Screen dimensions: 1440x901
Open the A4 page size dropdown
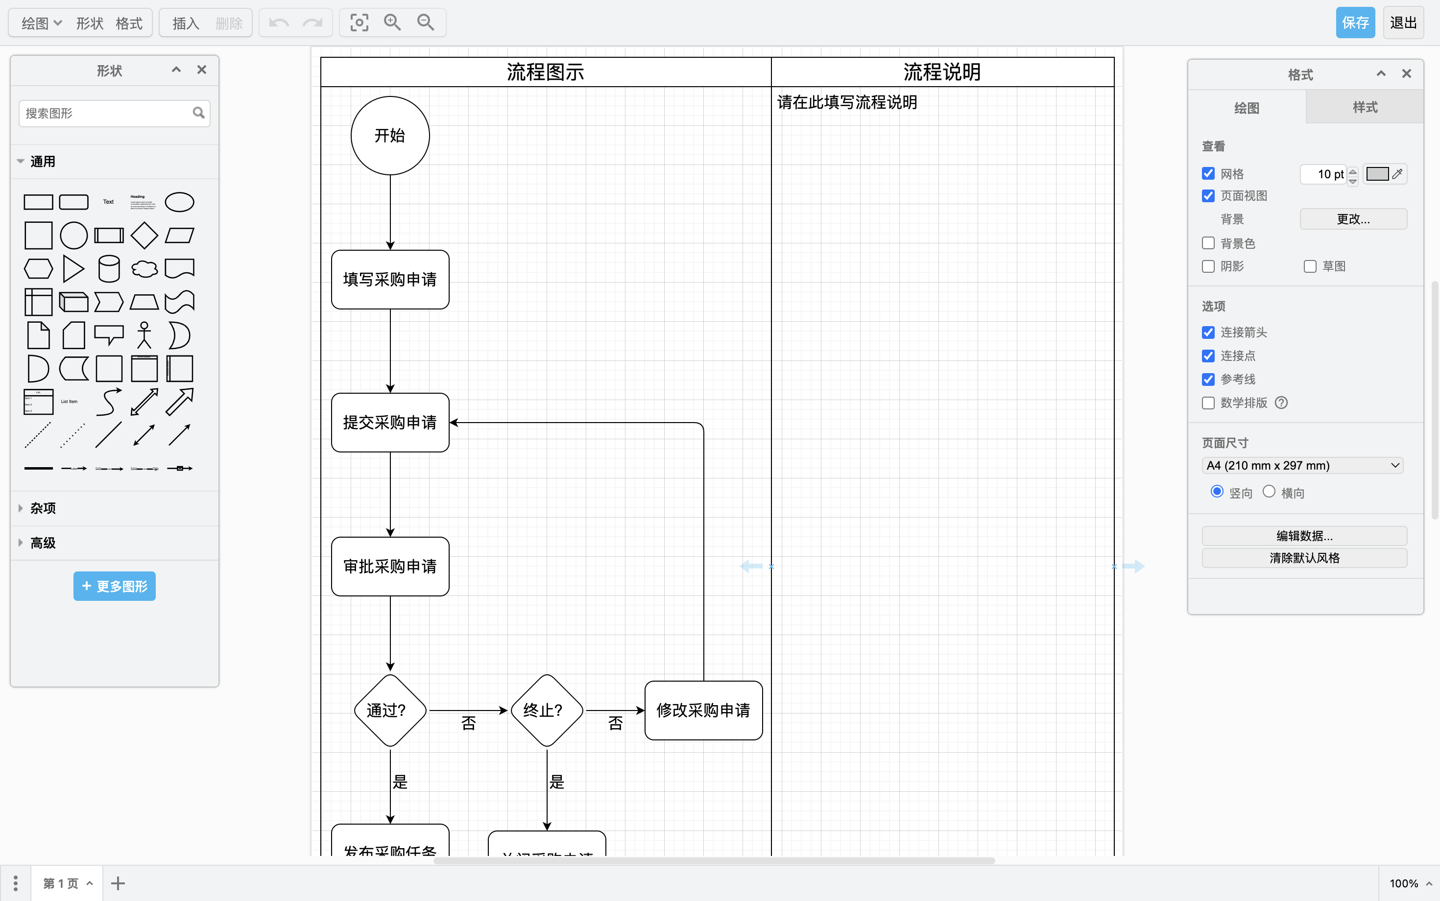[x=1302, y=465]
